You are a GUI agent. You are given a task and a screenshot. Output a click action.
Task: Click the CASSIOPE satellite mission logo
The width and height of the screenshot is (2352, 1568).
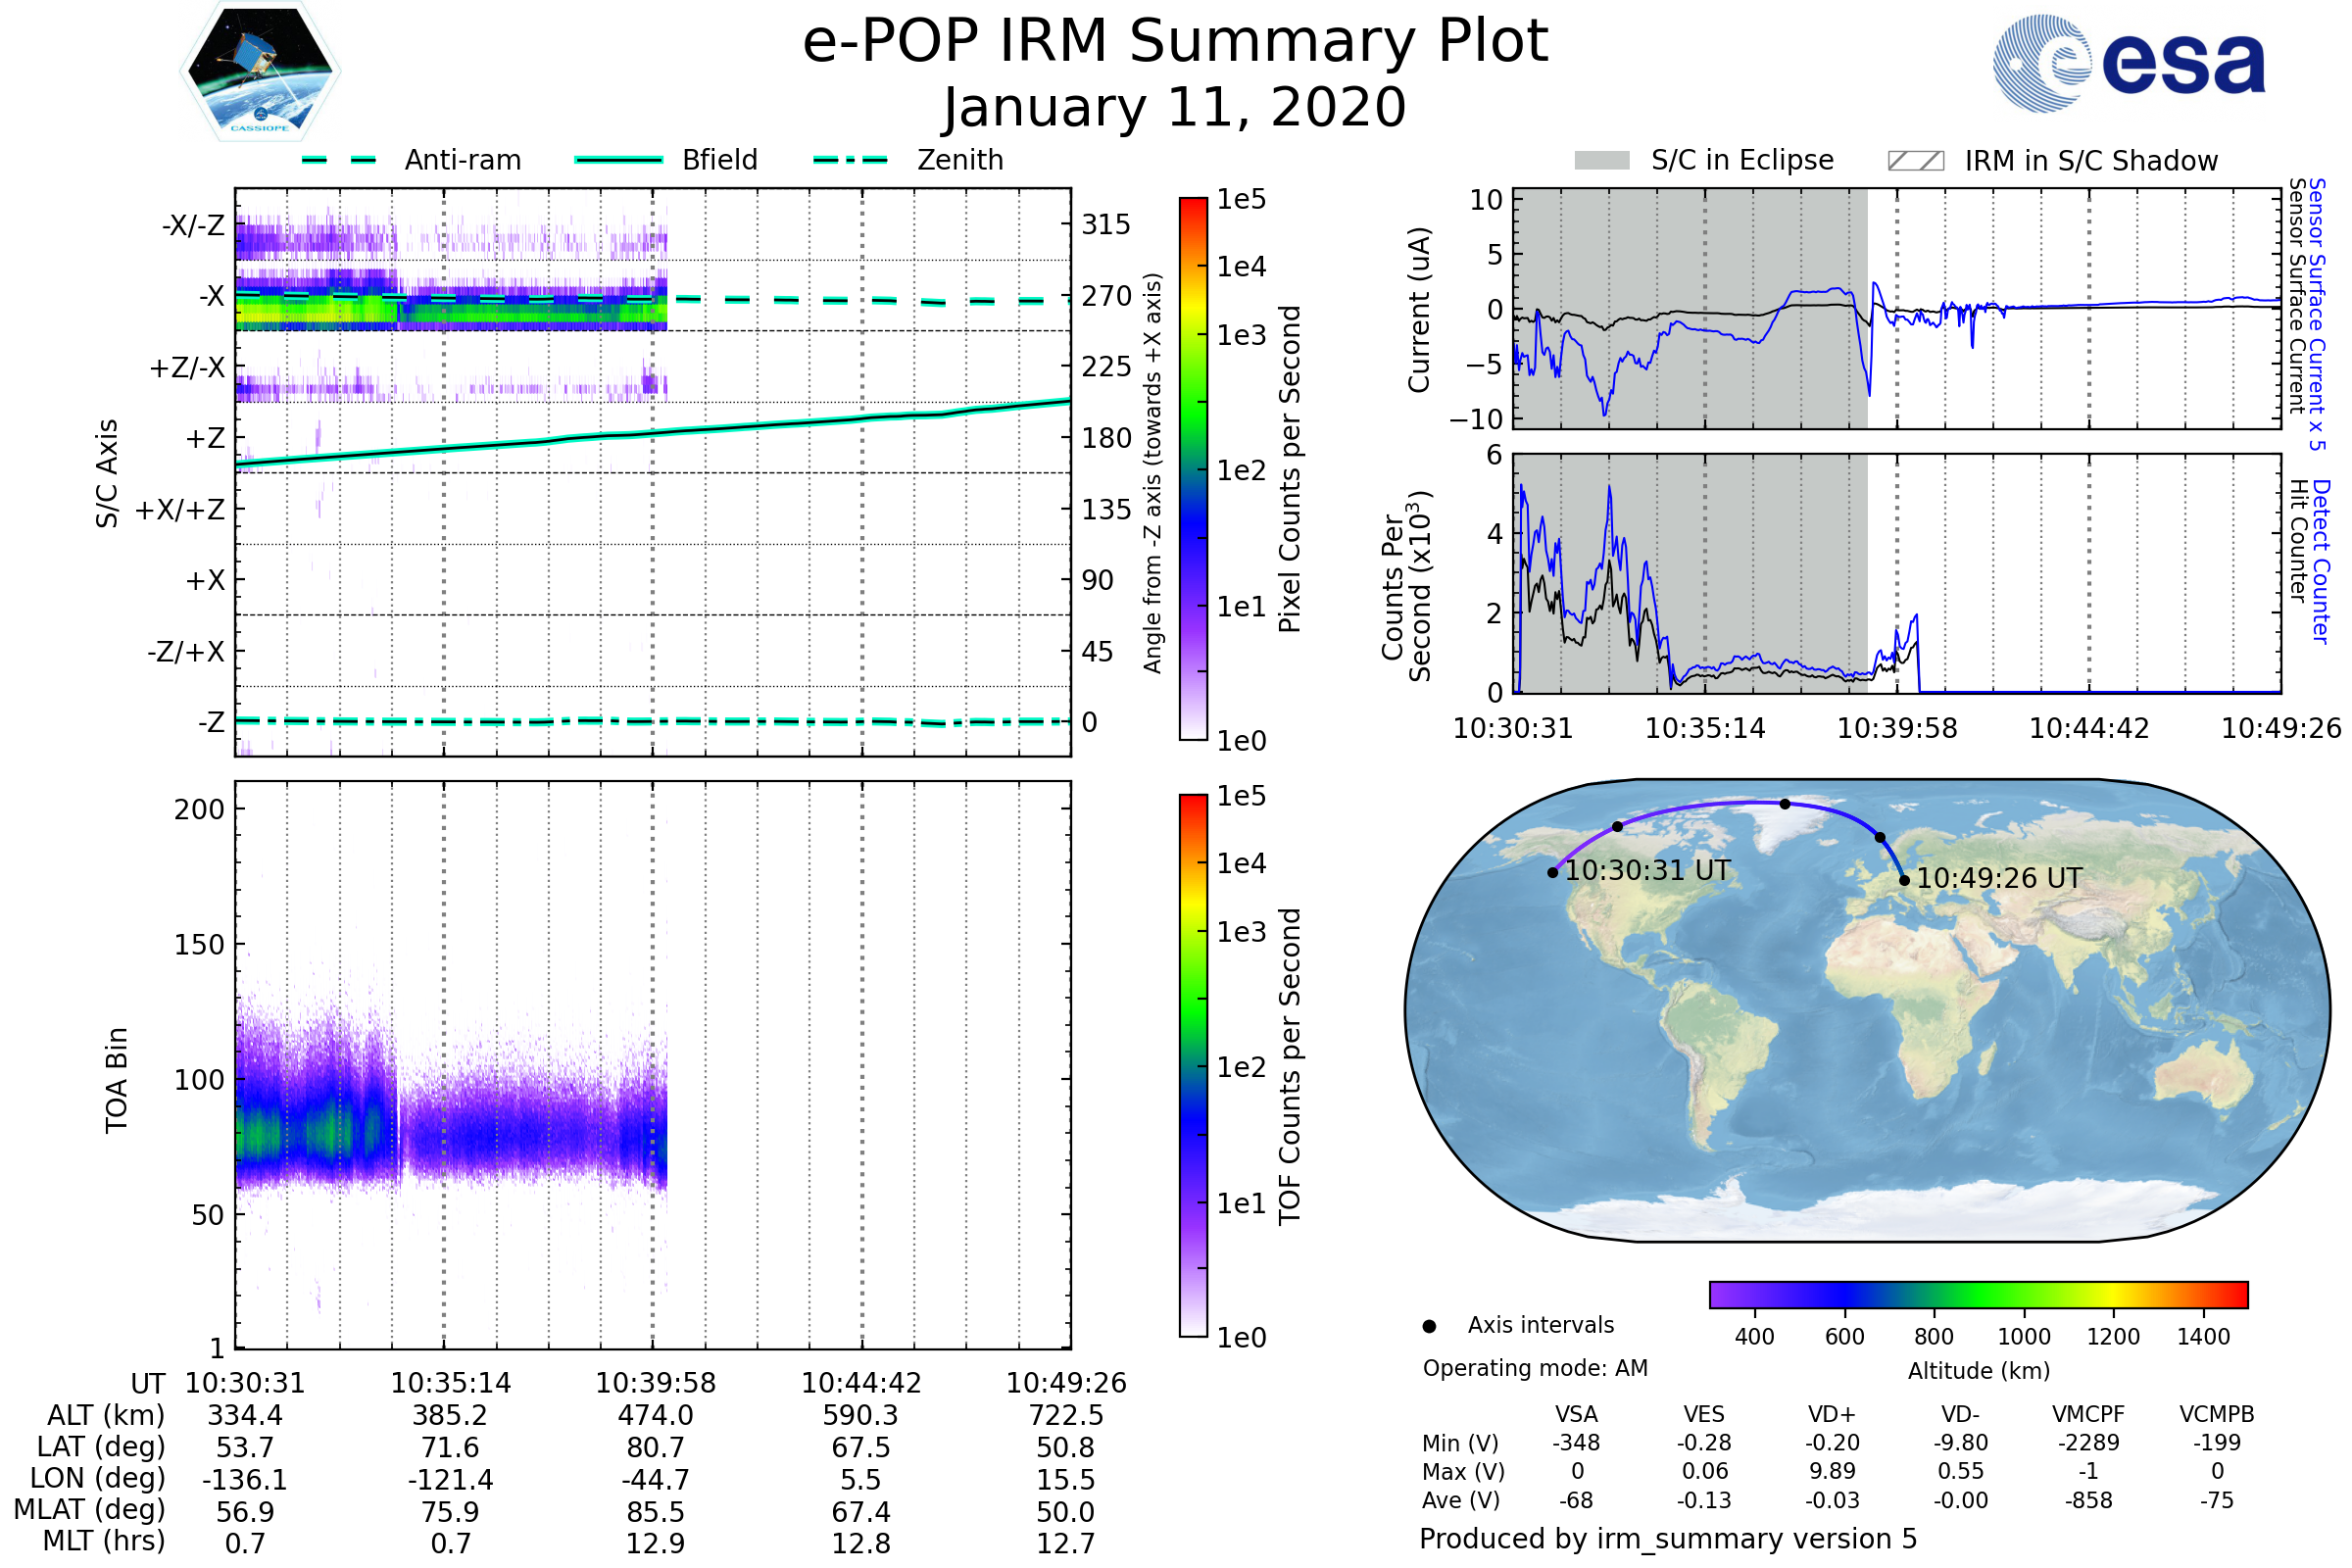tap(260, 72)
